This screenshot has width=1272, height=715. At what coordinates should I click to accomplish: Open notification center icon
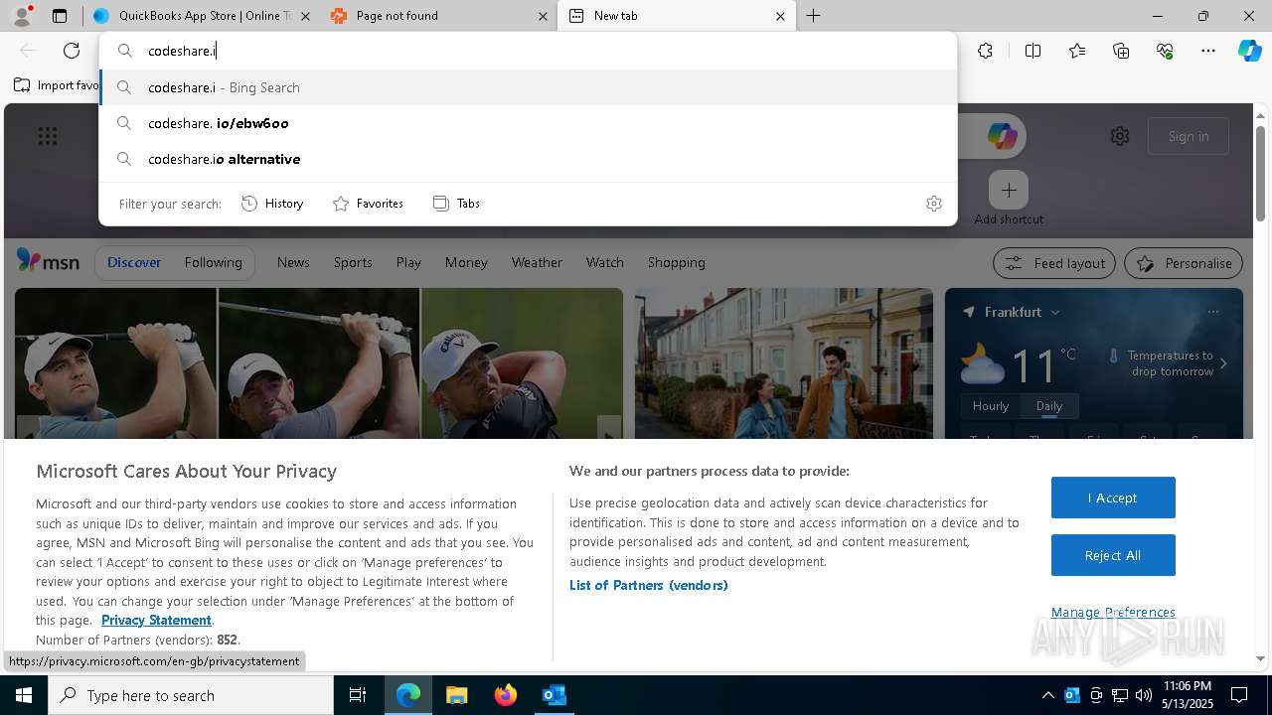click(x=1239, y=695)
